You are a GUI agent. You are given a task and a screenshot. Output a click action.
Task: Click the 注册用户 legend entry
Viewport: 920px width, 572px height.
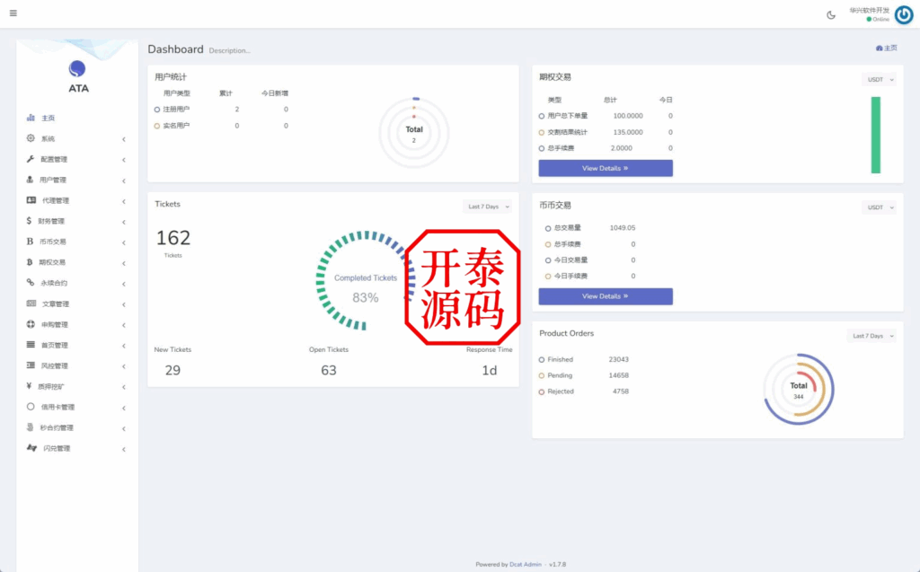click(172, 110)
